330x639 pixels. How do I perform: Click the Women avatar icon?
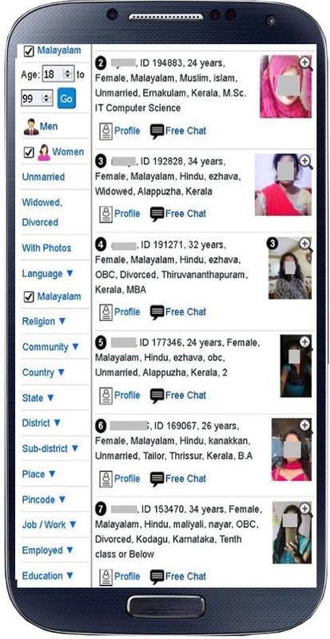[44, 153]
